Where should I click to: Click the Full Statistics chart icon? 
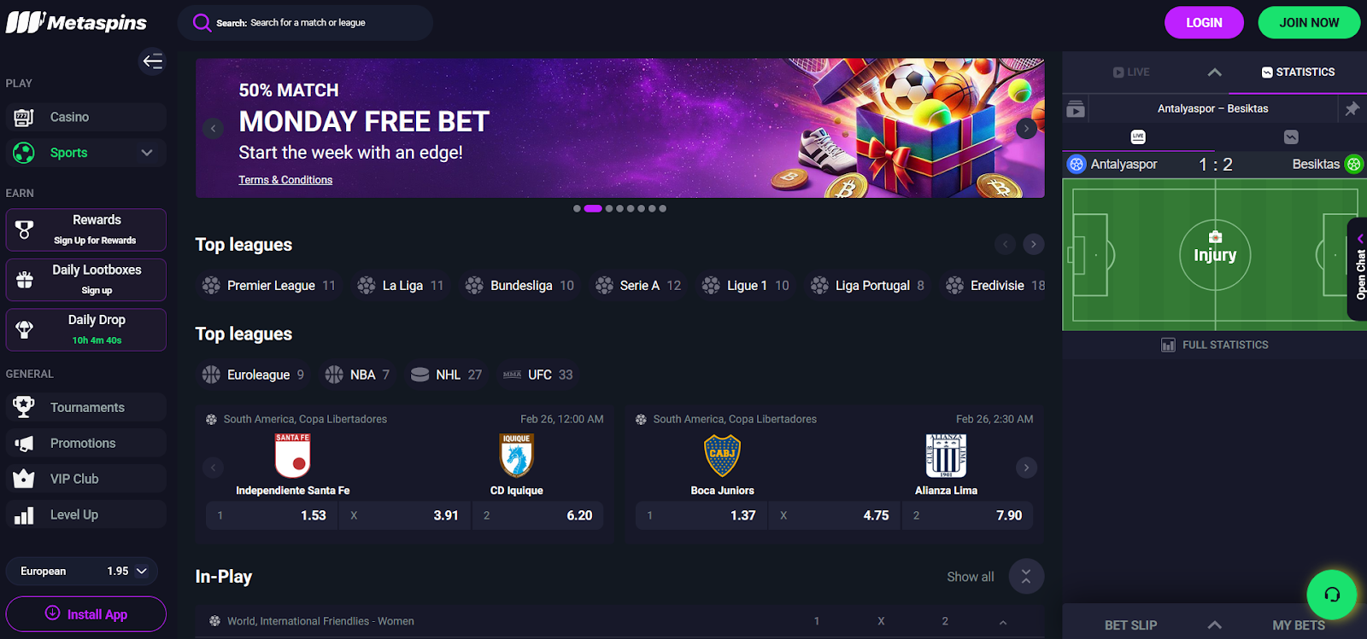(1168, 345)
